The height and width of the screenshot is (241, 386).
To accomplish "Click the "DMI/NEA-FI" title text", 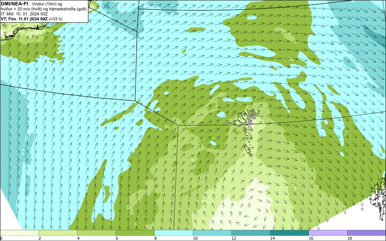I will pos(14,4).
